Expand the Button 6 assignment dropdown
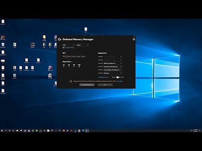 click(113, 73)
